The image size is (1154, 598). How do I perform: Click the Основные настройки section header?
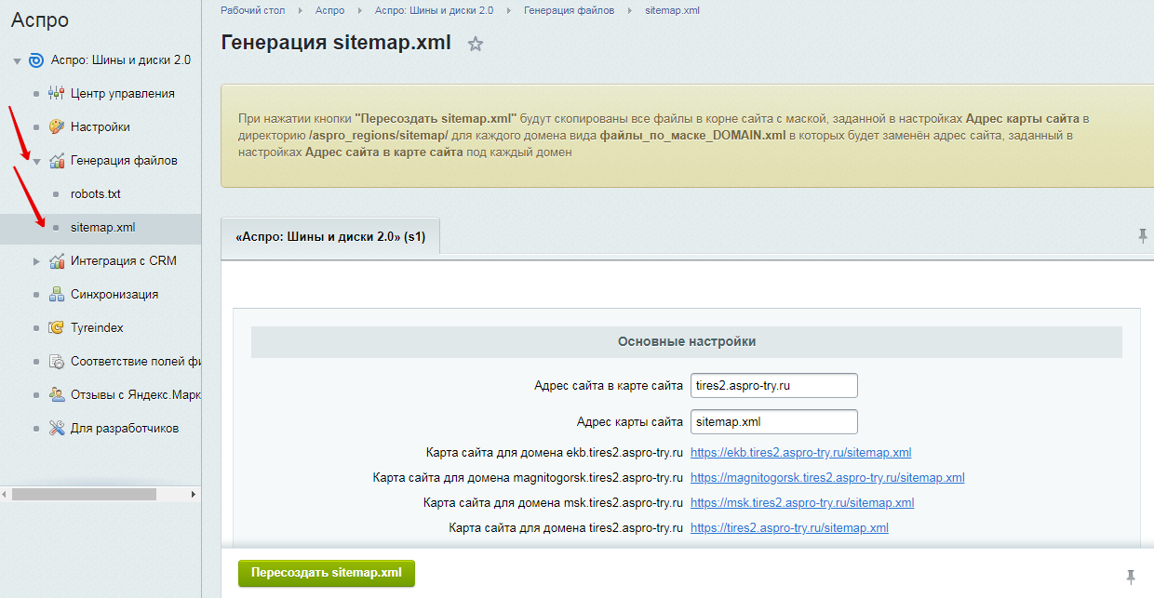tap(687, 342)
